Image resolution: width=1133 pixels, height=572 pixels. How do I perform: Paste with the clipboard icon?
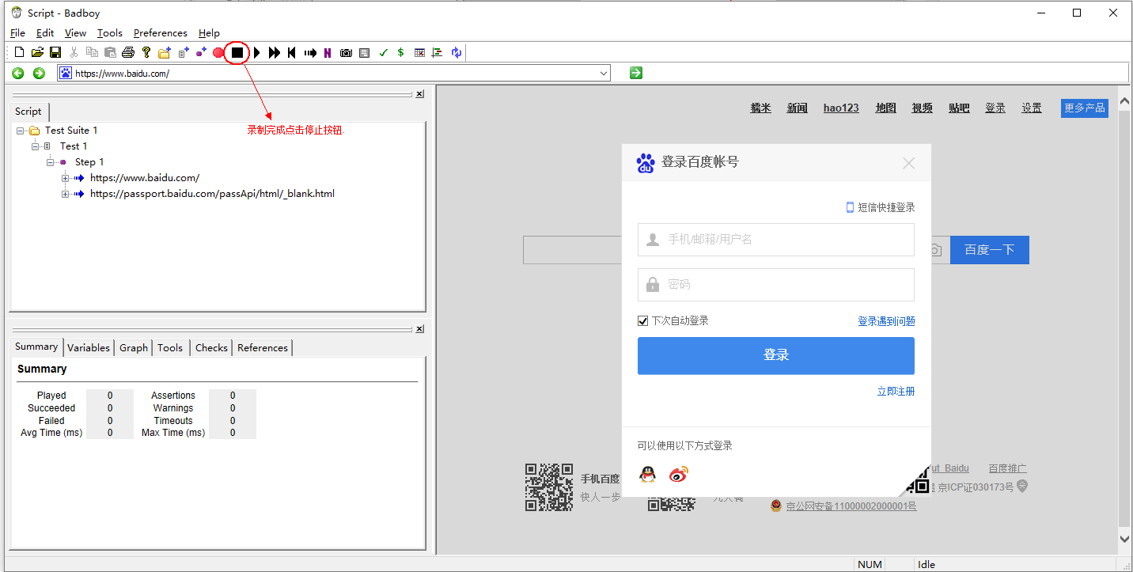tap(110, 52)
